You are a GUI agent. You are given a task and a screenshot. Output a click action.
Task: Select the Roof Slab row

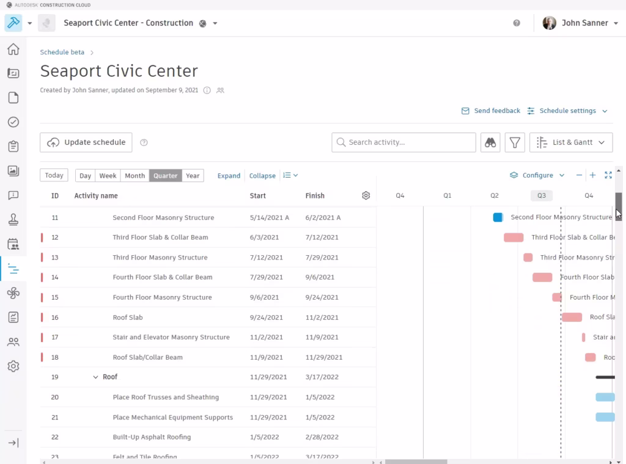208,317
